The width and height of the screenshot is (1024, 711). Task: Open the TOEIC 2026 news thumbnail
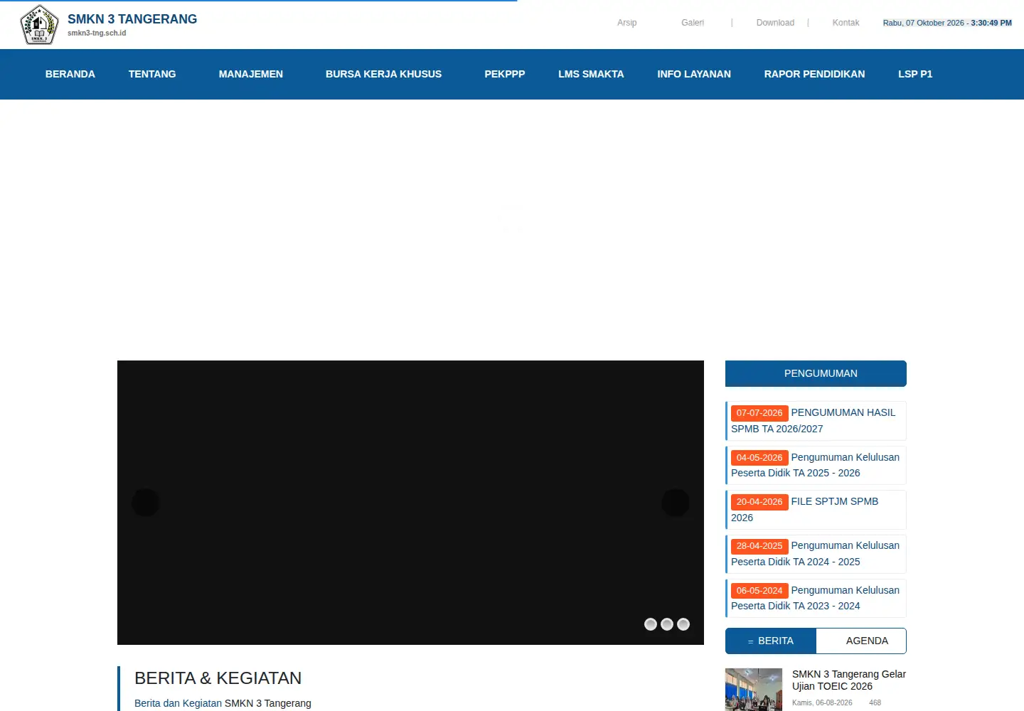pos(754,690)
